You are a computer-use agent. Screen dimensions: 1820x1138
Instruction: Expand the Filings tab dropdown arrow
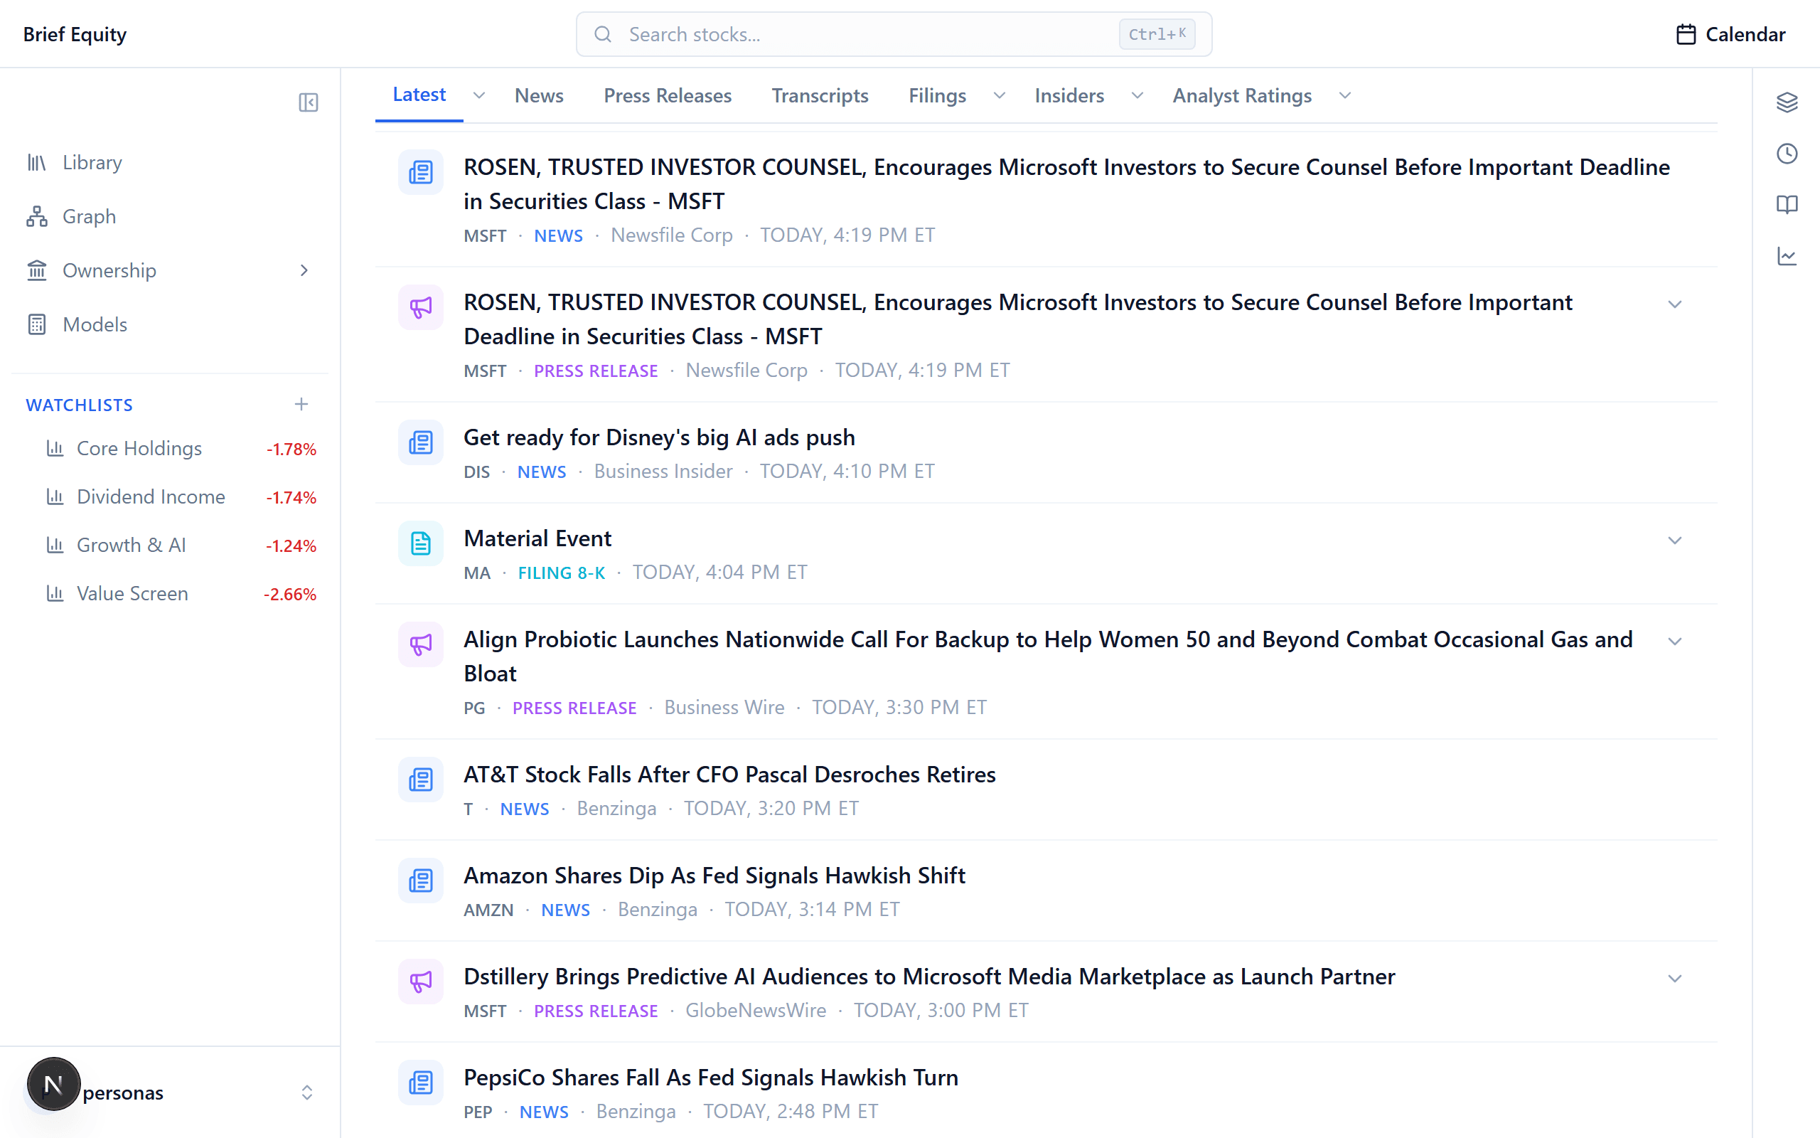(x=1000, y=95)
